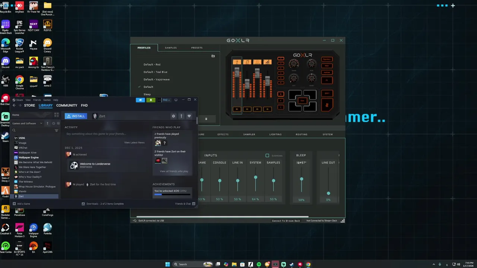Viewport: 477px width, 268px height.
Task: Switch Steam to Big Picture monitor icon
Action: (176, 100)
